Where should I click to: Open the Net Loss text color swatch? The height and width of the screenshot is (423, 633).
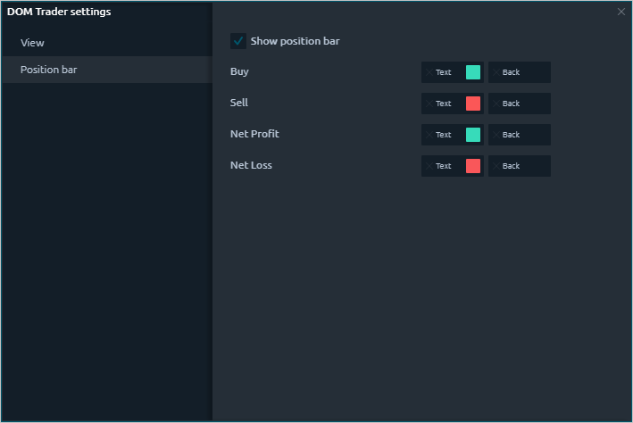coord(473,166)
